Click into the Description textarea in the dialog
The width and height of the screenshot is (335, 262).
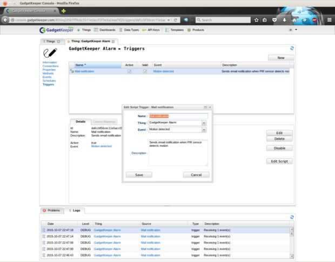point(178,153)
